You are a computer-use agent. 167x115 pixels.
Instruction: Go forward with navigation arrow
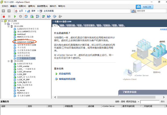coord(9,11)
